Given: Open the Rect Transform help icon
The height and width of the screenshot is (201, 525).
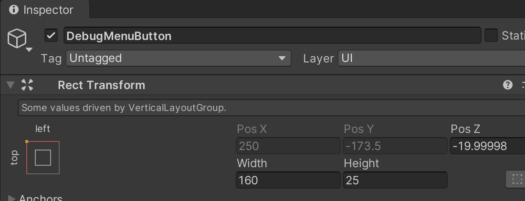Looking at the screenshot, I should point(508,85).
